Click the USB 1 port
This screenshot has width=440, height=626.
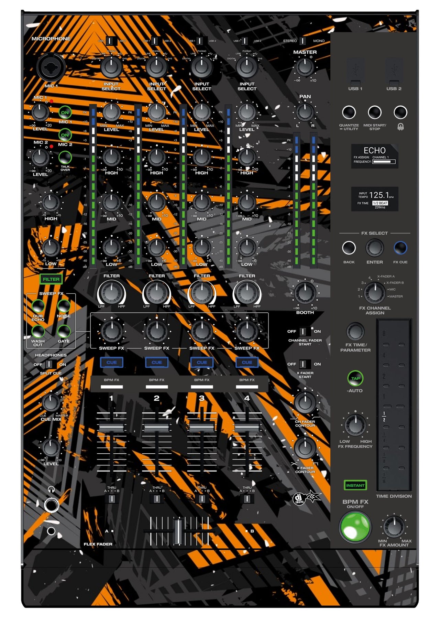pyautogui.click(x=355, y=72)
